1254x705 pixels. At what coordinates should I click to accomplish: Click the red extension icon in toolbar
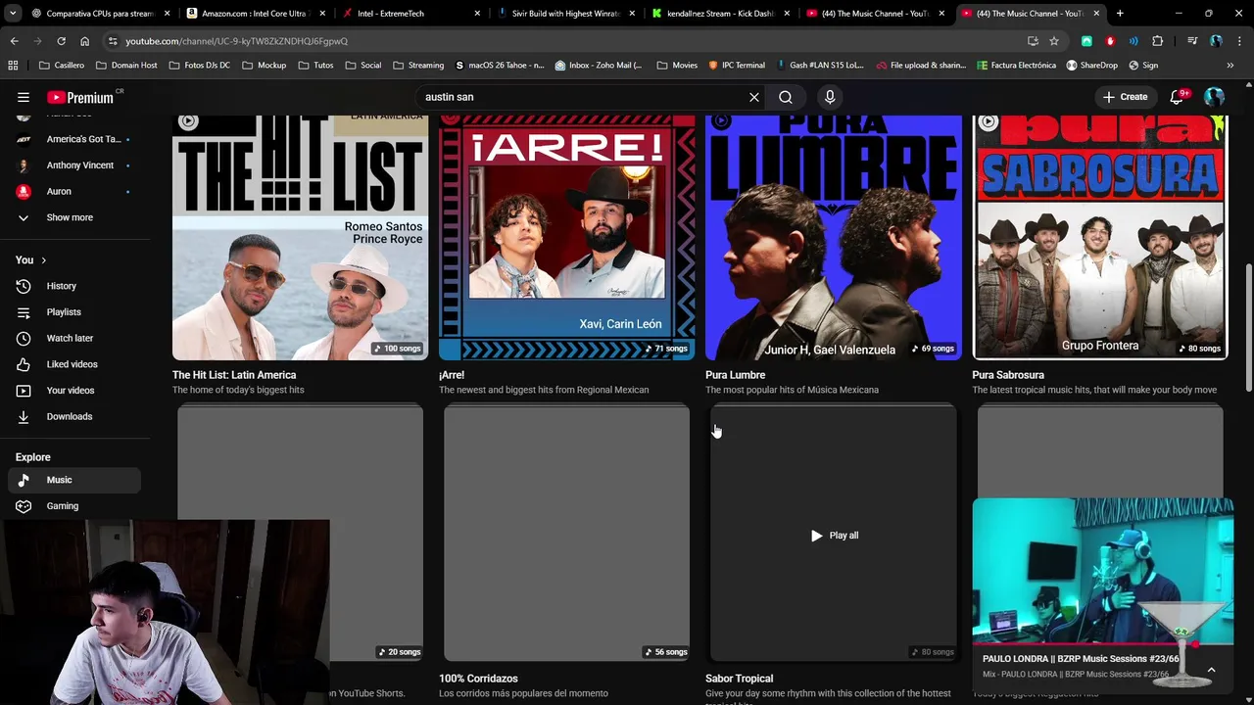point(1110,41)
